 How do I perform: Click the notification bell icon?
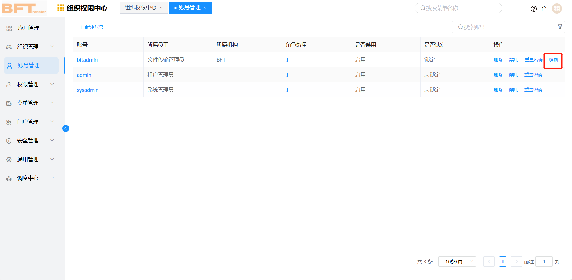(544, 9)
